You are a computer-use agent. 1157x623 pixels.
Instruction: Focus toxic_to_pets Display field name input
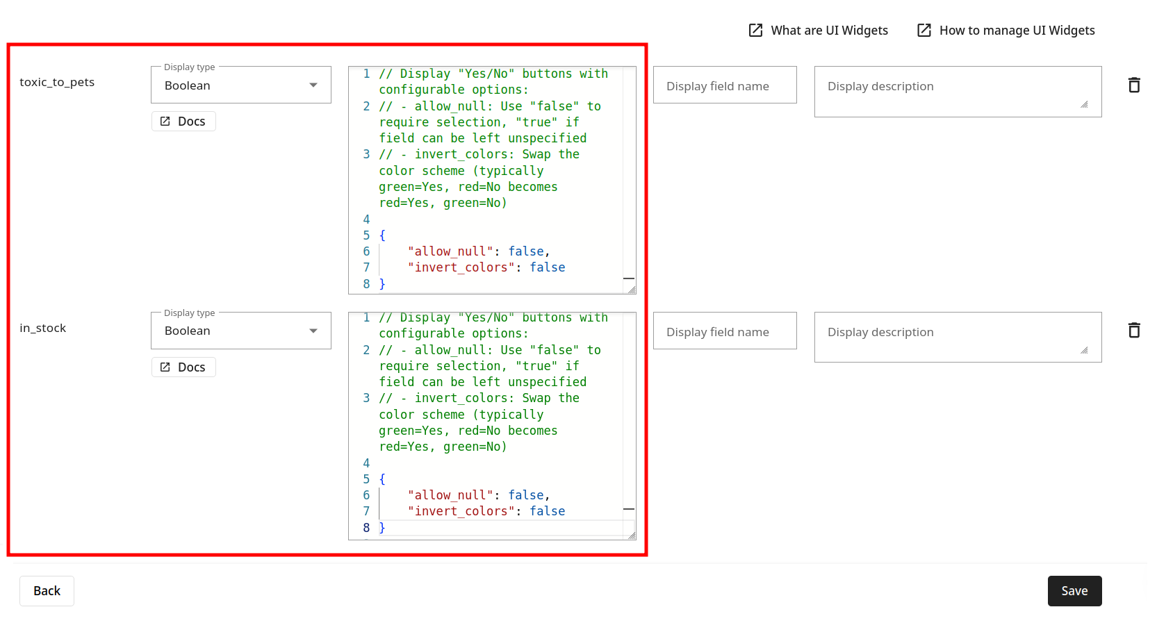click(x=724, y=85)
